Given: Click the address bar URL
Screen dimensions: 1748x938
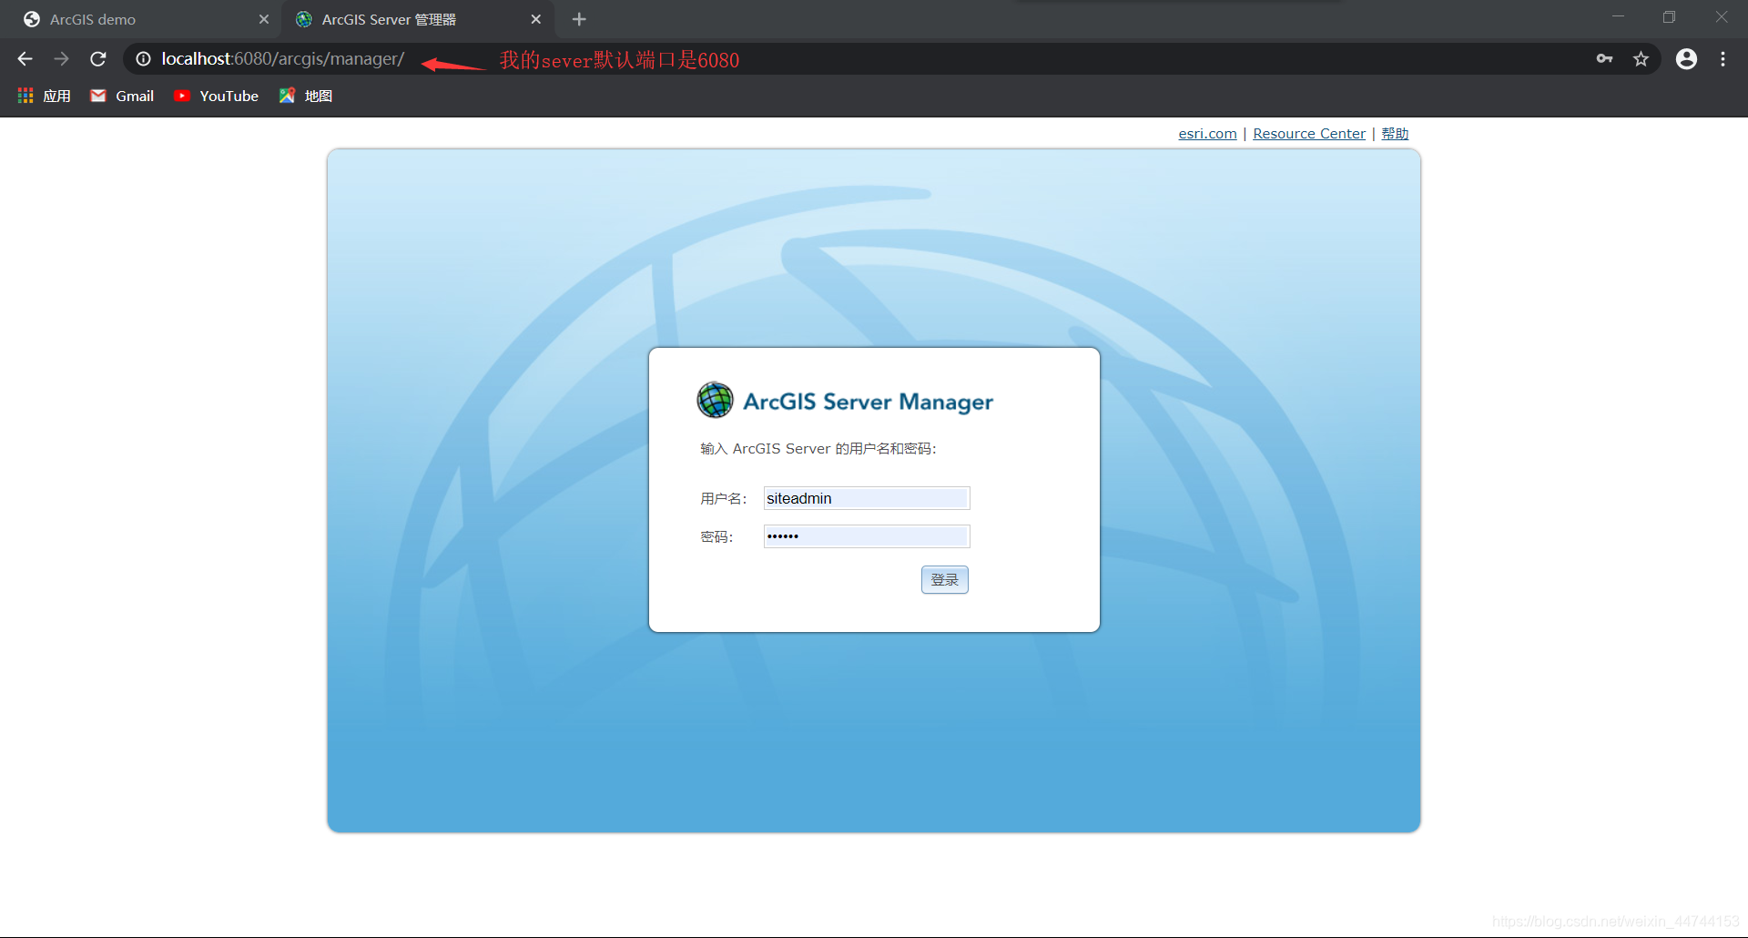Looking at the screenshot, I should 283,59.
